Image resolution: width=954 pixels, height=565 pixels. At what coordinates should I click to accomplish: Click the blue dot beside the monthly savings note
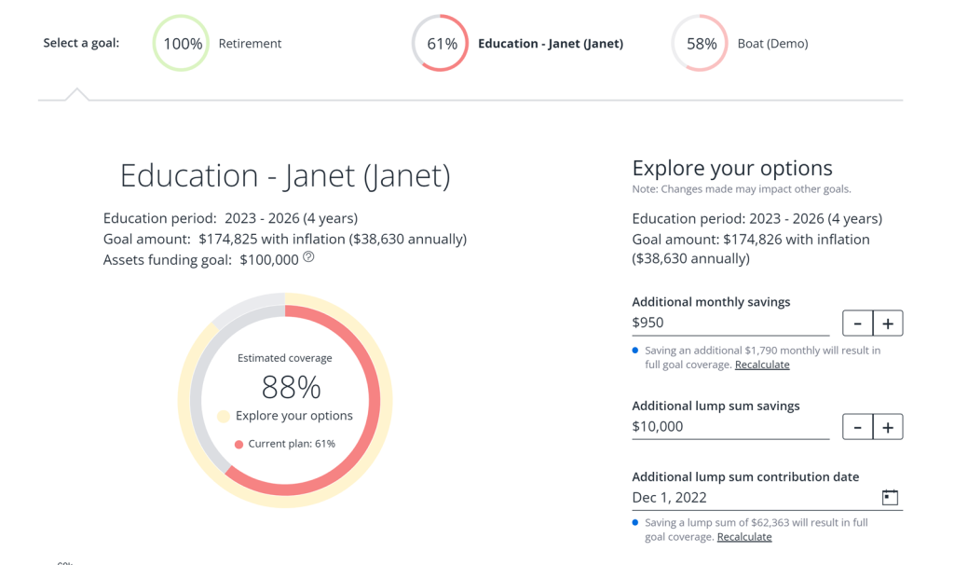point(636,350)
